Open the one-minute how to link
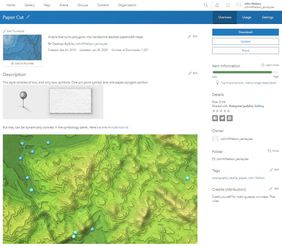 pos(115,127)
